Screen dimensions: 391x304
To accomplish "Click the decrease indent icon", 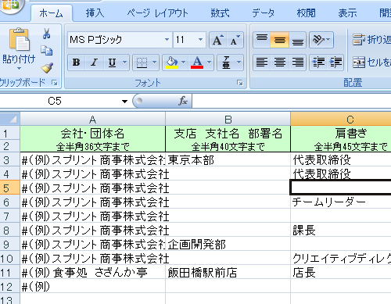I will [318, 63].
